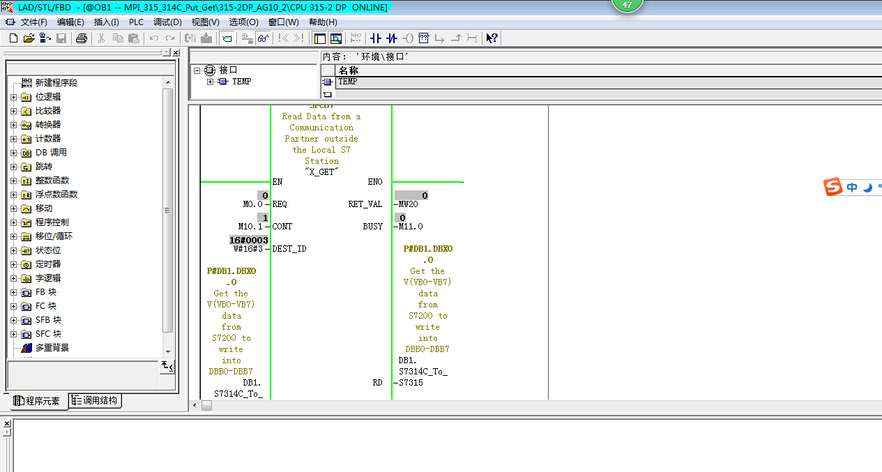Expand the 浮点数函数 folder
This screenshot has height=472, width=882.
(14, 195)
